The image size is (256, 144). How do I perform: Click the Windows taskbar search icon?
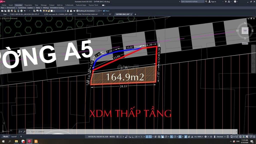(x=10, y=141)
